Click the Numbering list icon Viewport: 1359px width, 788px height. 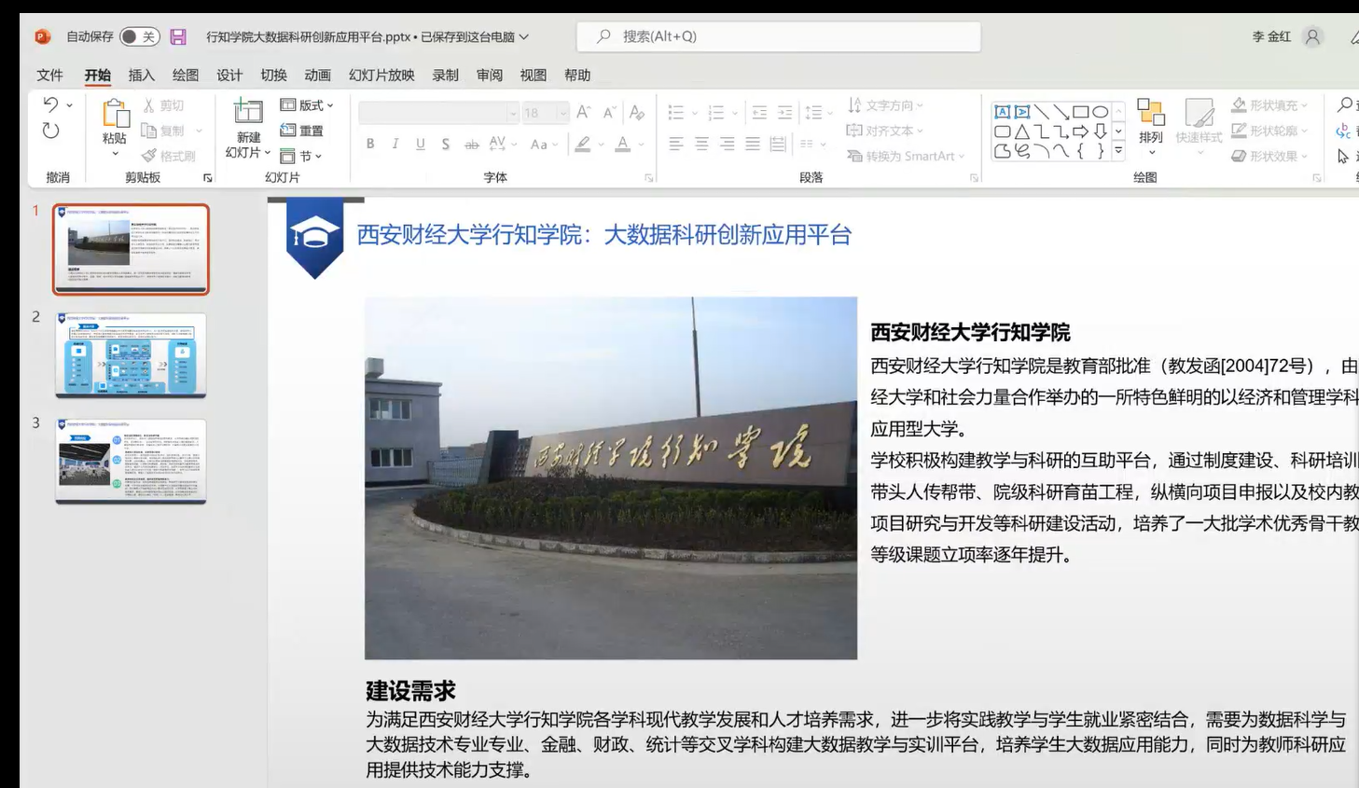tap(716, 113)
